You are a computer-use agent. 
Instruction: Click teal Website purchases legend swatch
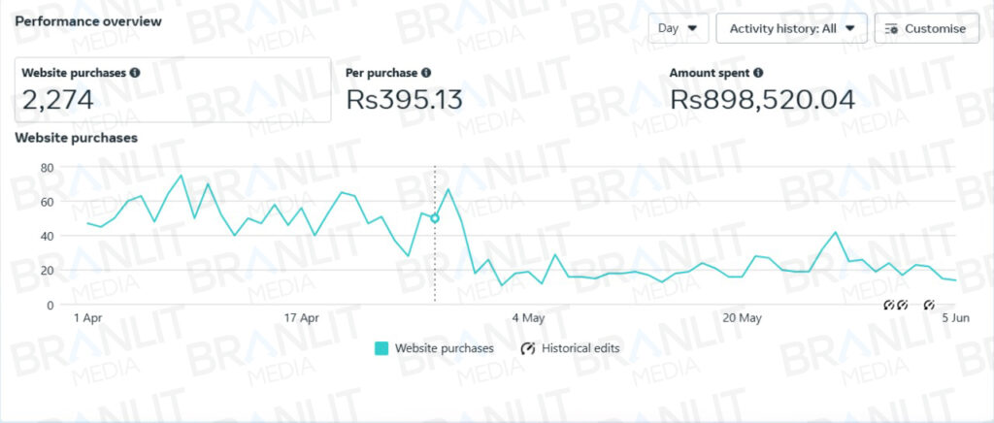click(x=381, y=348)
